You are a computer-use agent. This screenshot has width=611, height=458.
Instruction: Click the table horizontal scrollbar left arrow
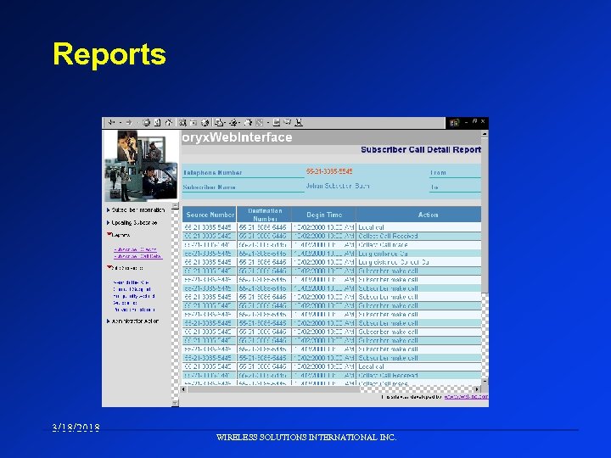(x=184, y=389)
